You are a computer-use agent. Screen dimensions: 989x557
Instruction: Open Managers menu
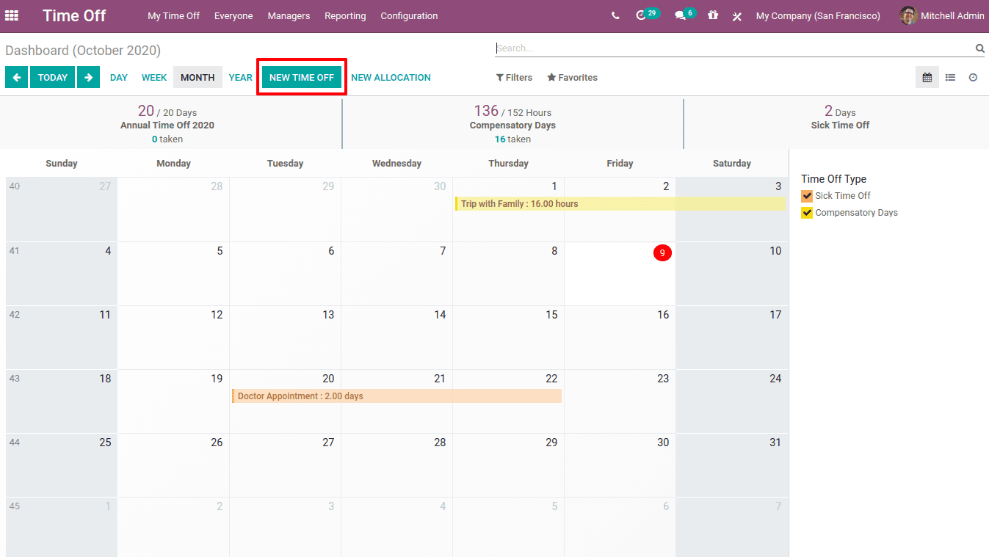pyautogui.click(x=289, y=15)
